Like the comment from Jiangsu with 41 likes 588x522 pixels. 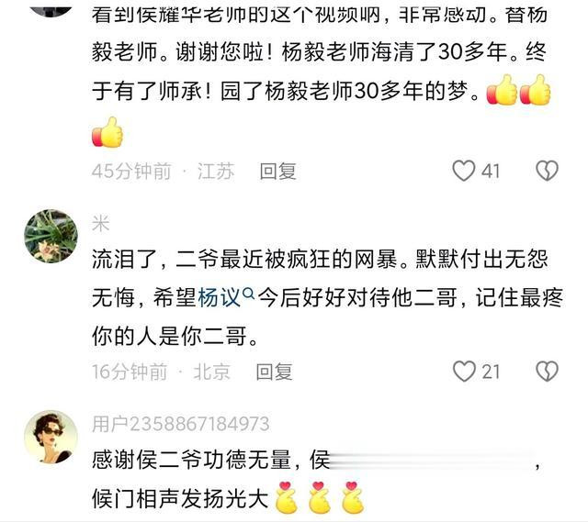[463, 171]
